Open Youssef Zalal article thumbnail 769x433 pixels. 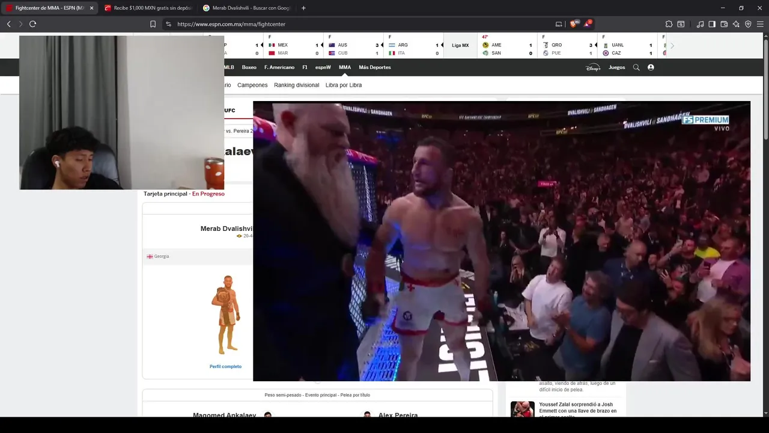click(x=522, y=410)
